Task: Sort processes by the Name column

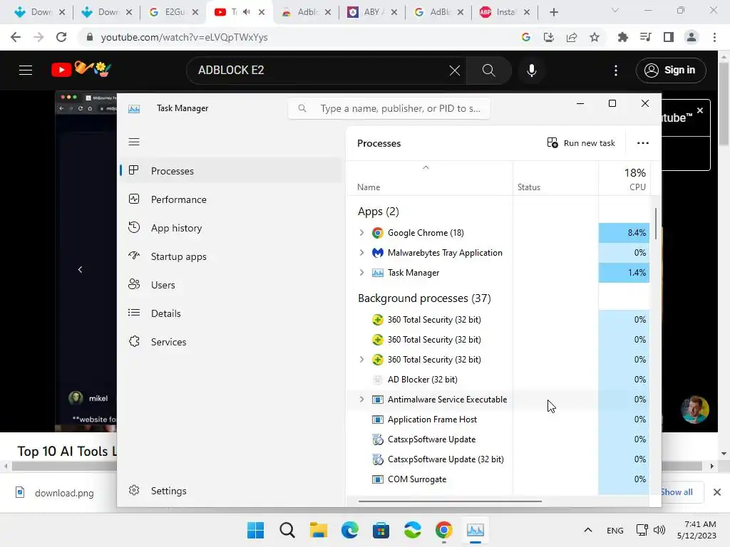Action: point(428,179)
